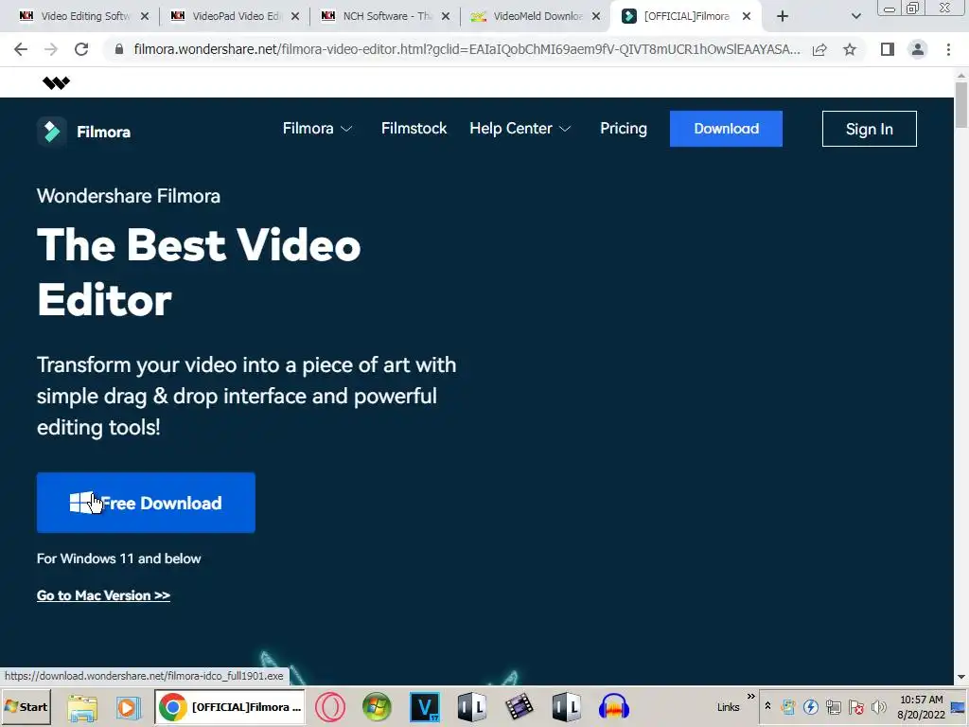Open Chrome three-dot menu
The height and width of the screenshot is (727, 969).
(x=948, y=49)
